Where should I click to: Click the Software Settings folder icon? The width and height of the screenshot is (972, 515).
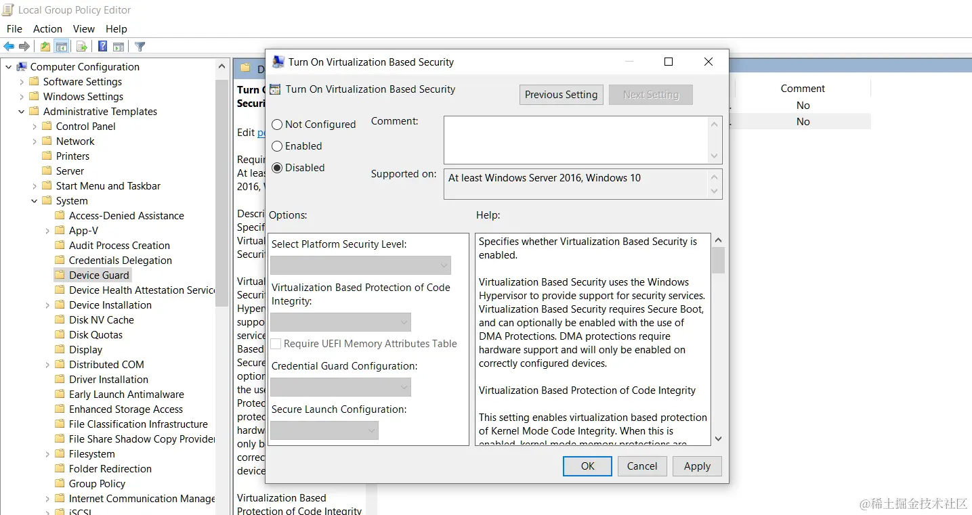point(34,82)
